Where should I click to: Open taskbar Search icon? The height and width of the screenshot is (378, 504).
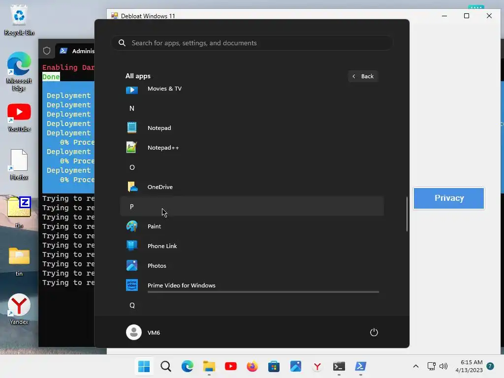tap(166, 366)
